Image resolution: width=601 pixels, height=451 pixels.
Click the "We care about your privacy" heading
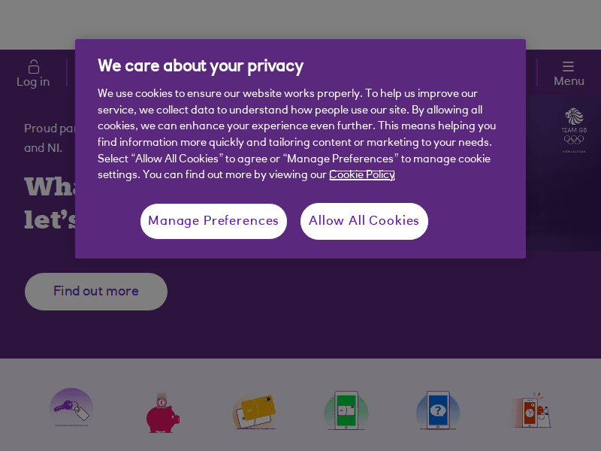point(201,66)
